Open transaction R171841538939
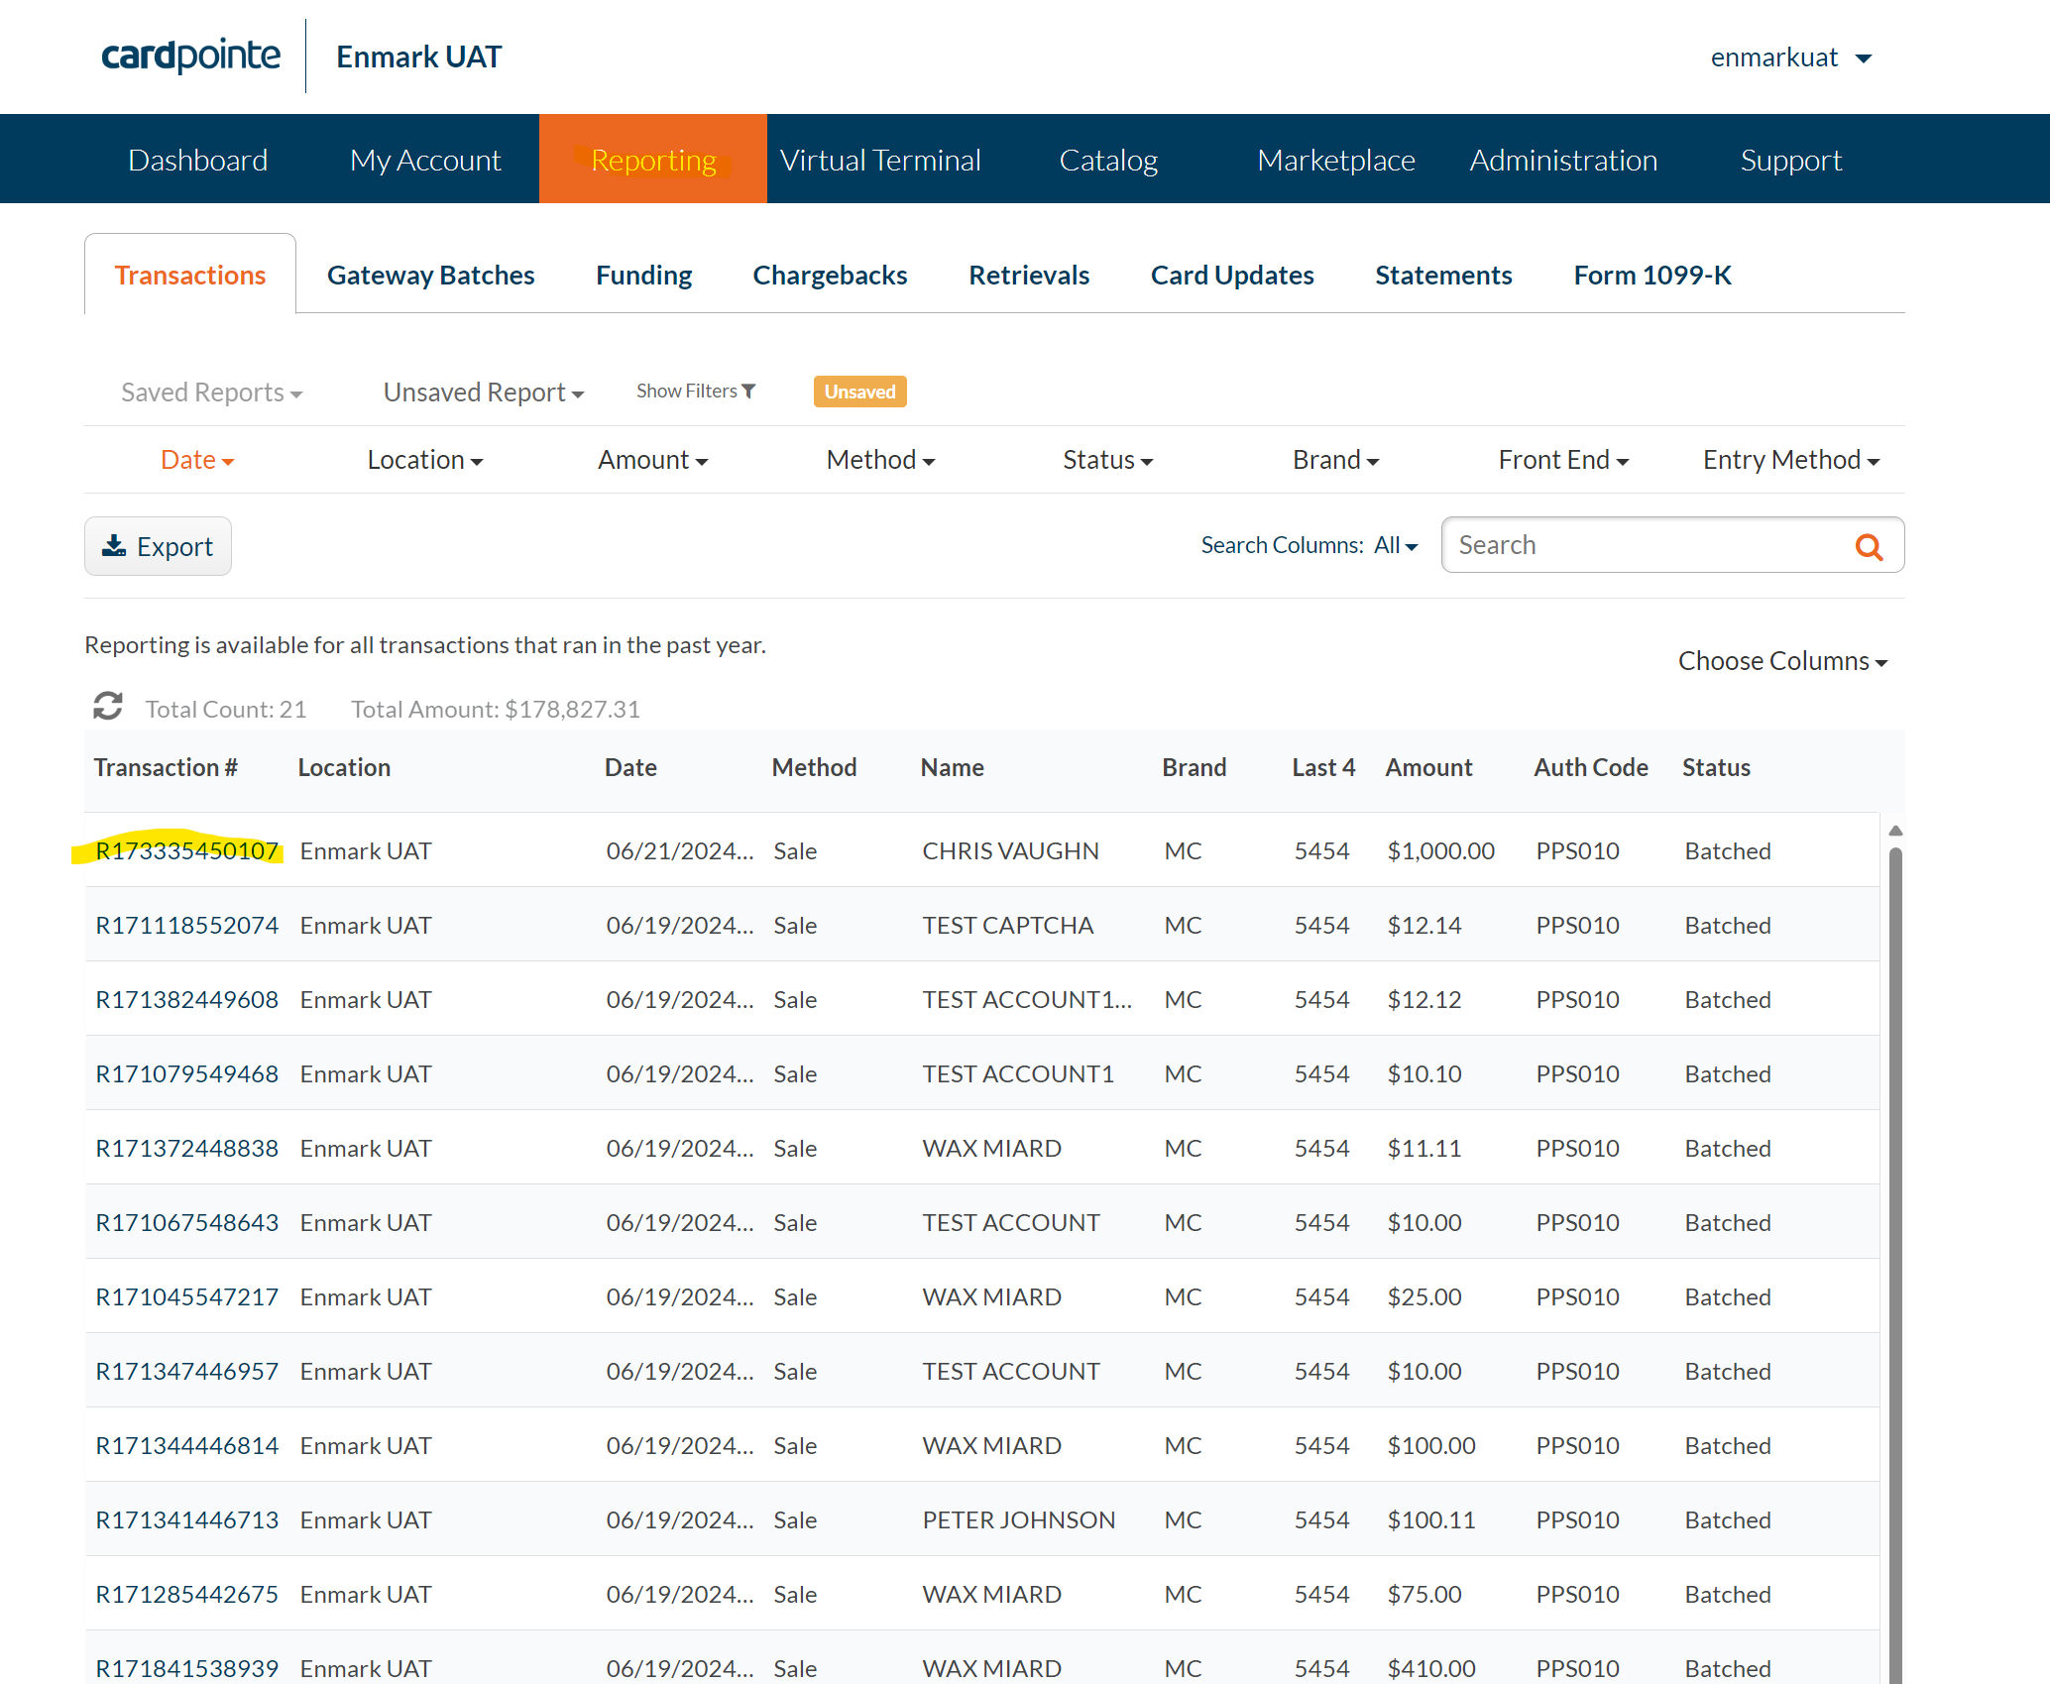2050x1684 pixels. coord(187,1668)
